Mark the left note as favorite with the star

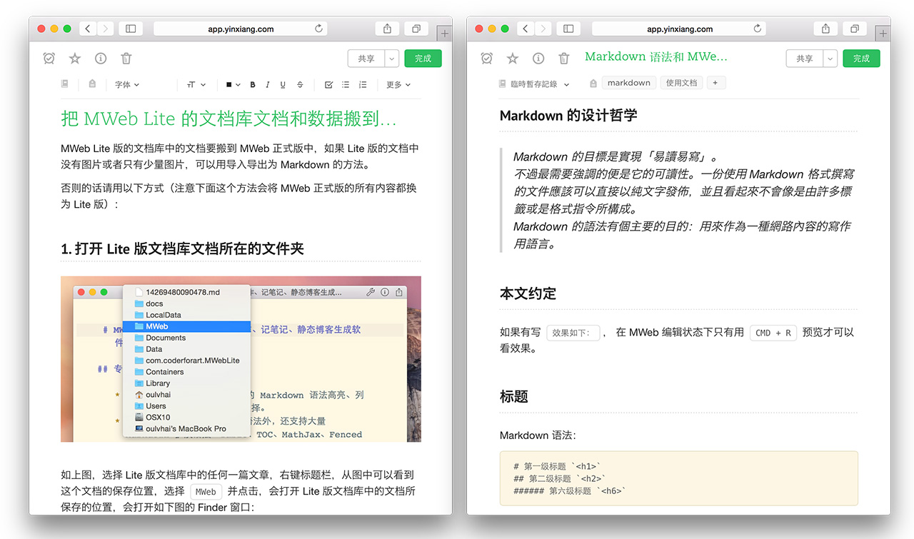click(74, 58)
